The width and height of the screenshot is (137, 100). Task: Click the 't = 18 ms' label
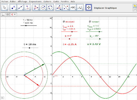click(x=30, y=44)
